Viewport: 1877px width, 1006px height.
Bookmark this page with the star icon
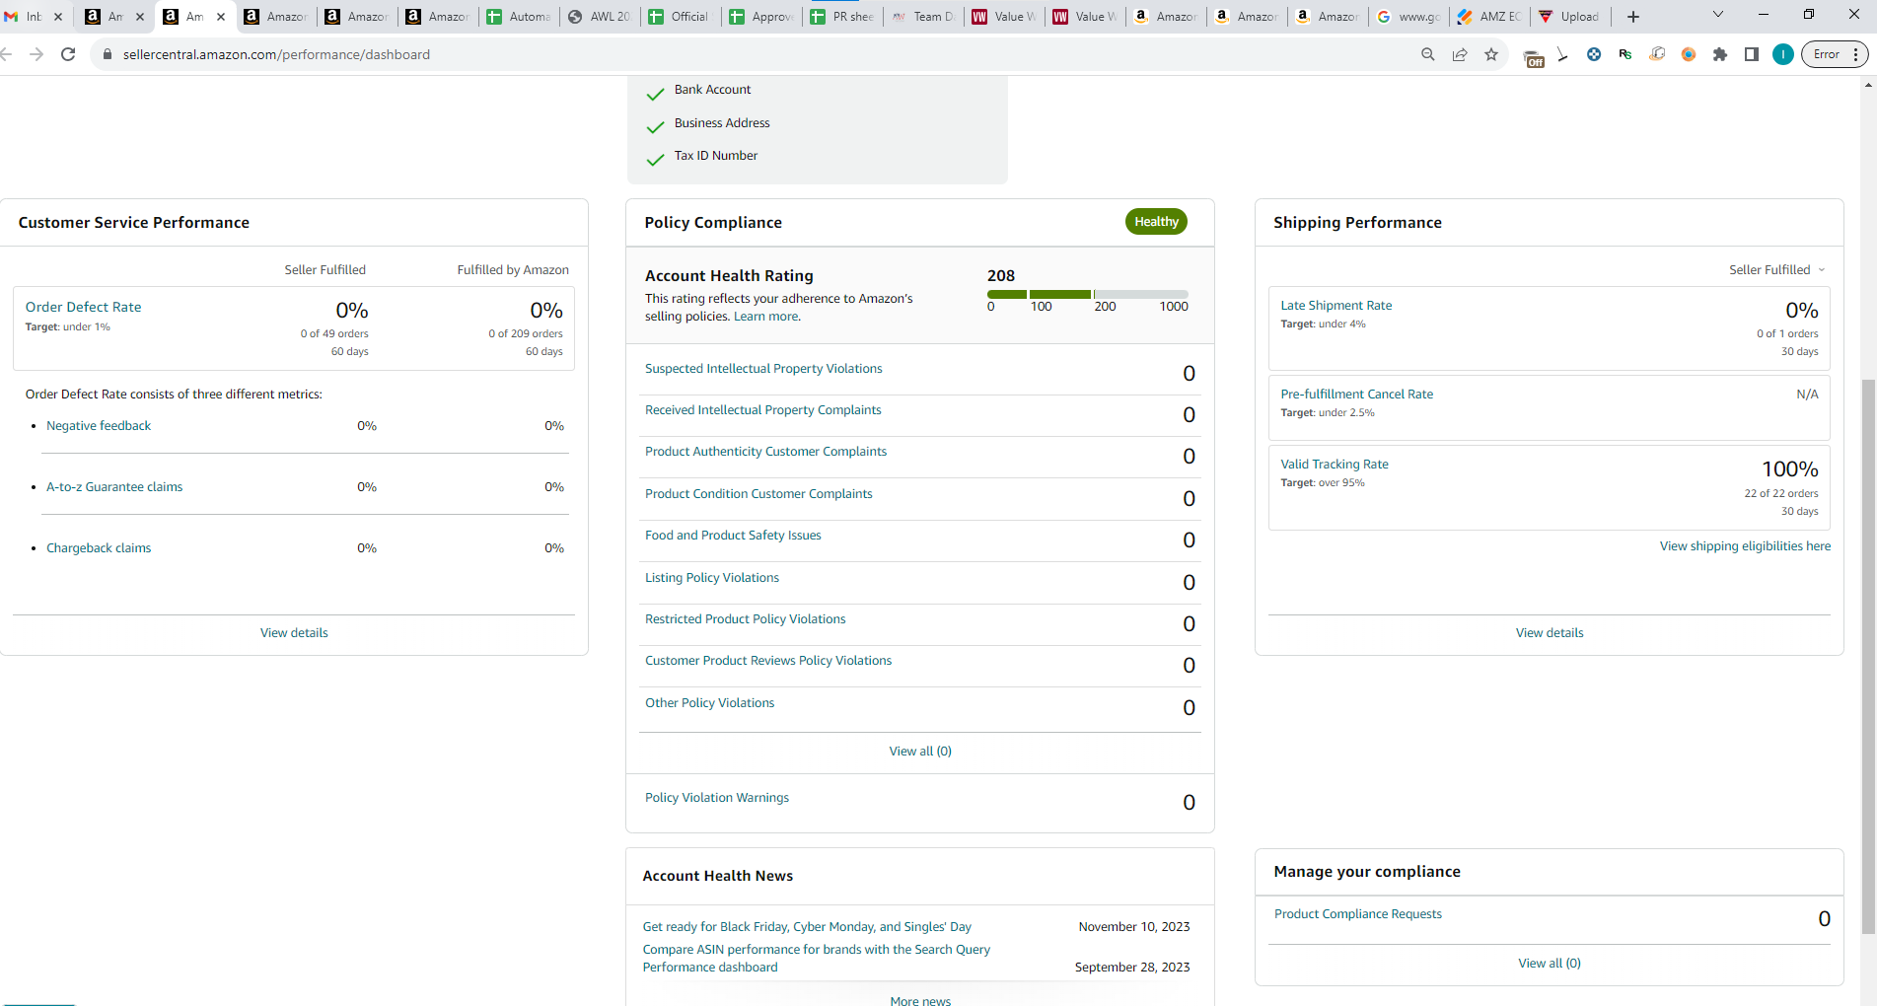tap(1491, 54)
